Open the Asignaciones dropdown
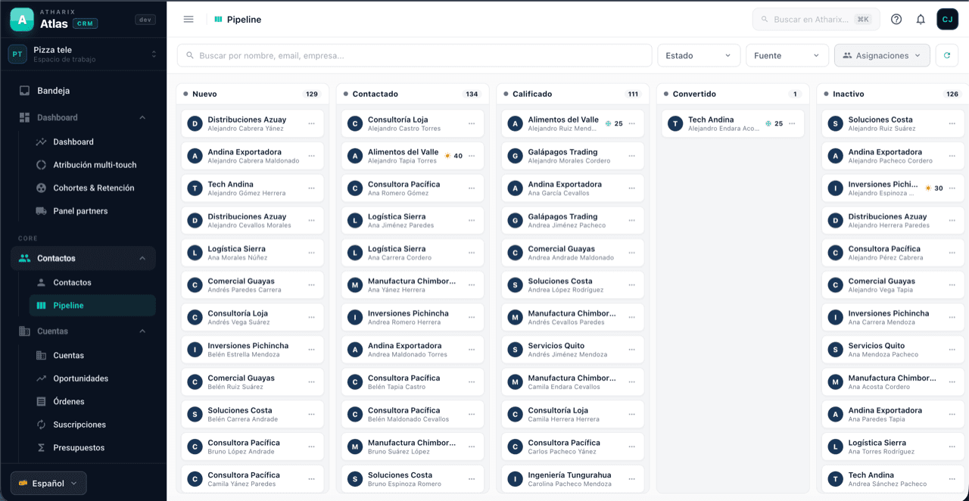The image size is (969, 501). click(x=882, y=55)
